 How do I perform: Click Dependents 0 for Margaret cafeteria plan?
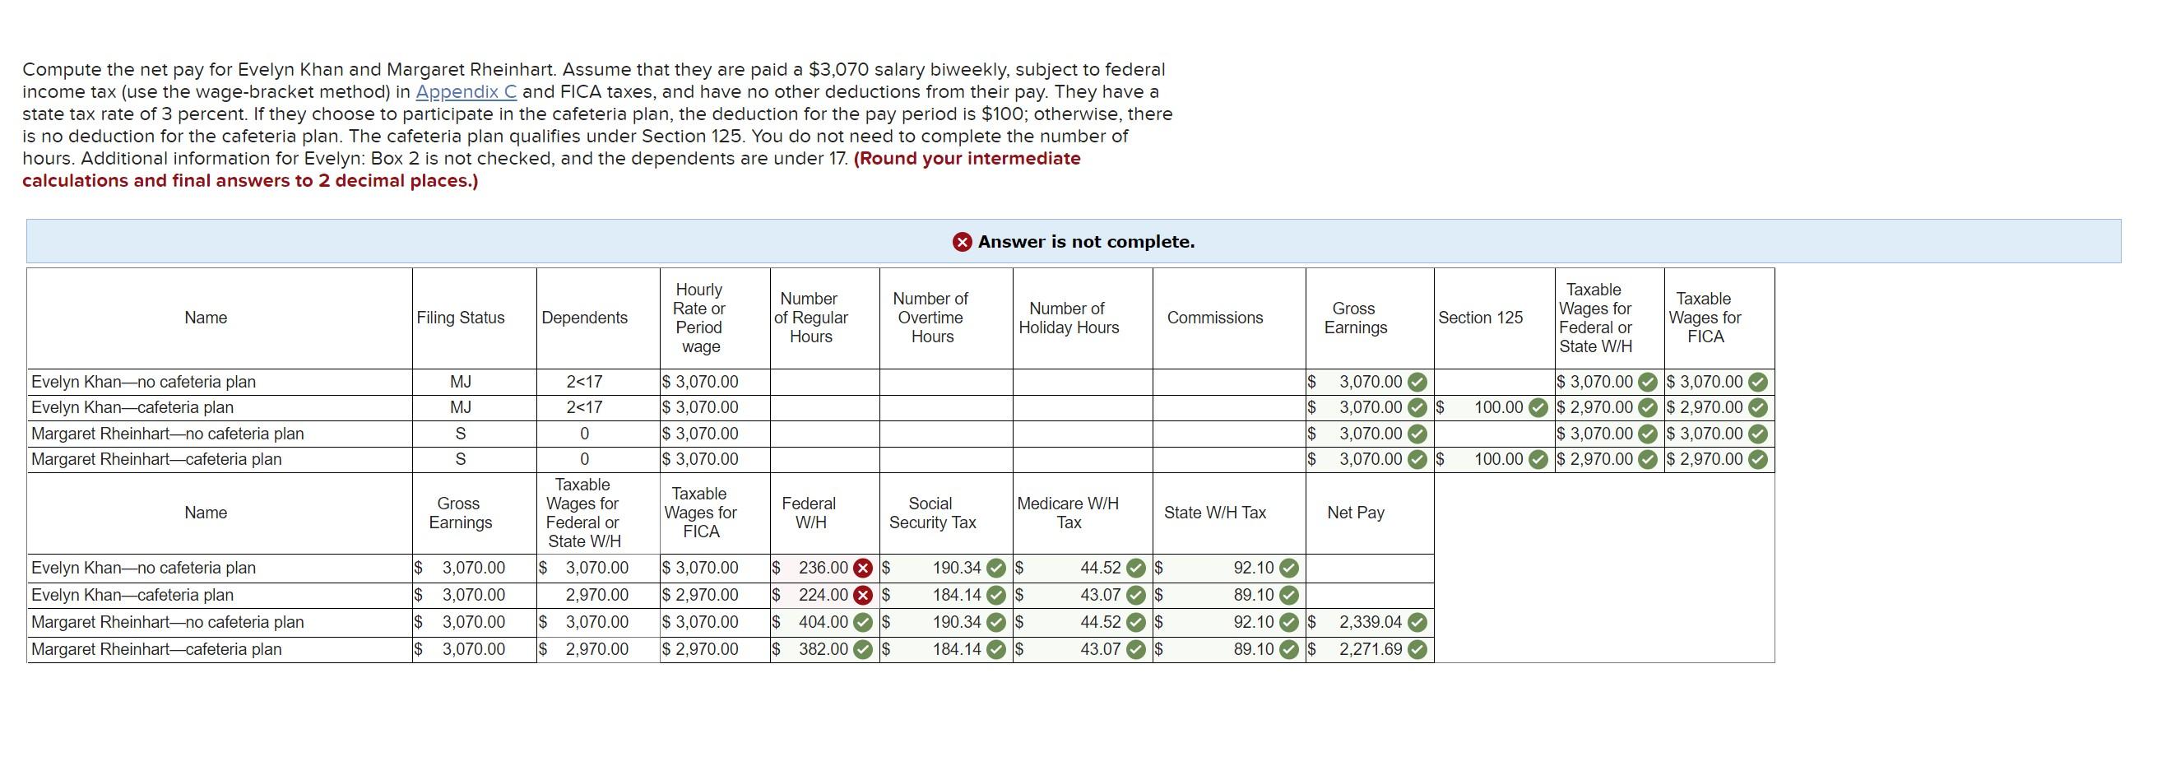[x=584, y=459]
